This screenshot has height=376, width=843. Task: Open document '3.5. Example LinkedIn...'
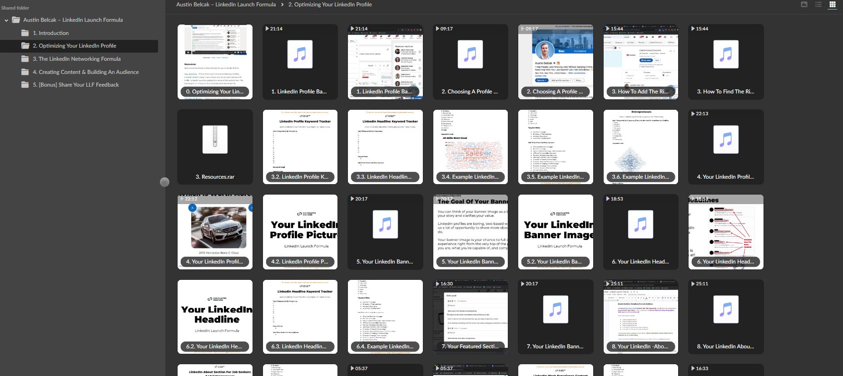click(x=555, y=147)
